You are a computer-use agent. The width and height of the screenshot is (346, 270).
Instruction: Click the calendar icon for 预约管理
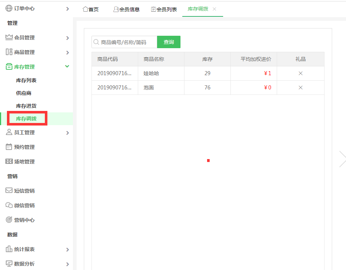[9, 147]
